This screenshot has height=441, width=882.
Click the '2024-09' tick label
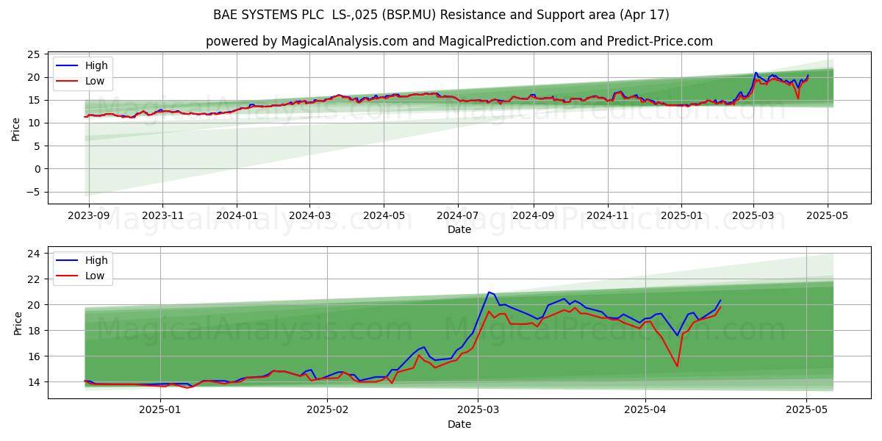point(532,216)
